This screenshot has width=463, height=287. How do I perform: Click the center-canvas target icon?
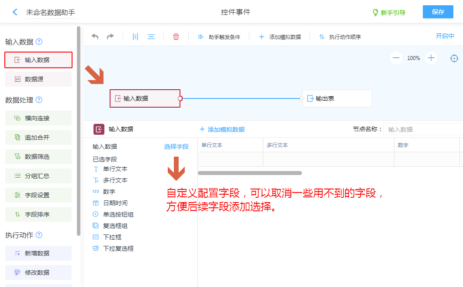click(x=454, y=58)
